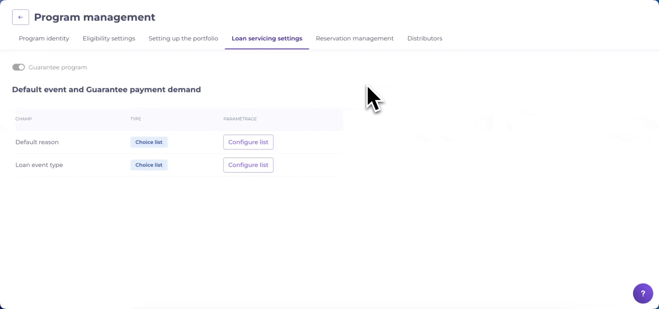Viewport: 659px width, 309px height.
Task: Click the Choice list badge for Loan event type
Action: [149, 165]
